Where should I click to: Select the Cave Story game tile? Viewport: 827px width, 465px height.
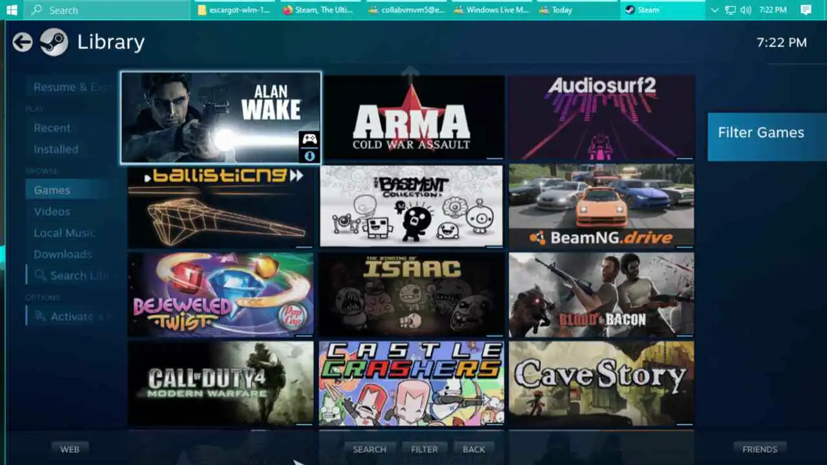[x=602, y=383]
